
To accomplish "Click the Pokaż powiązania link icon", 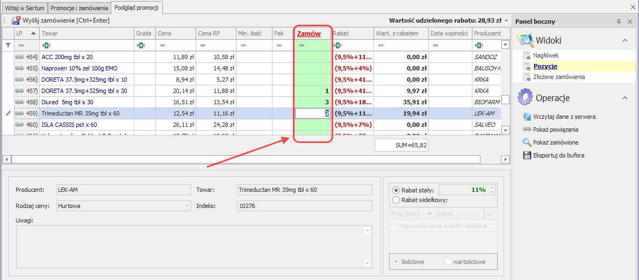I will [x=527, y=130].
